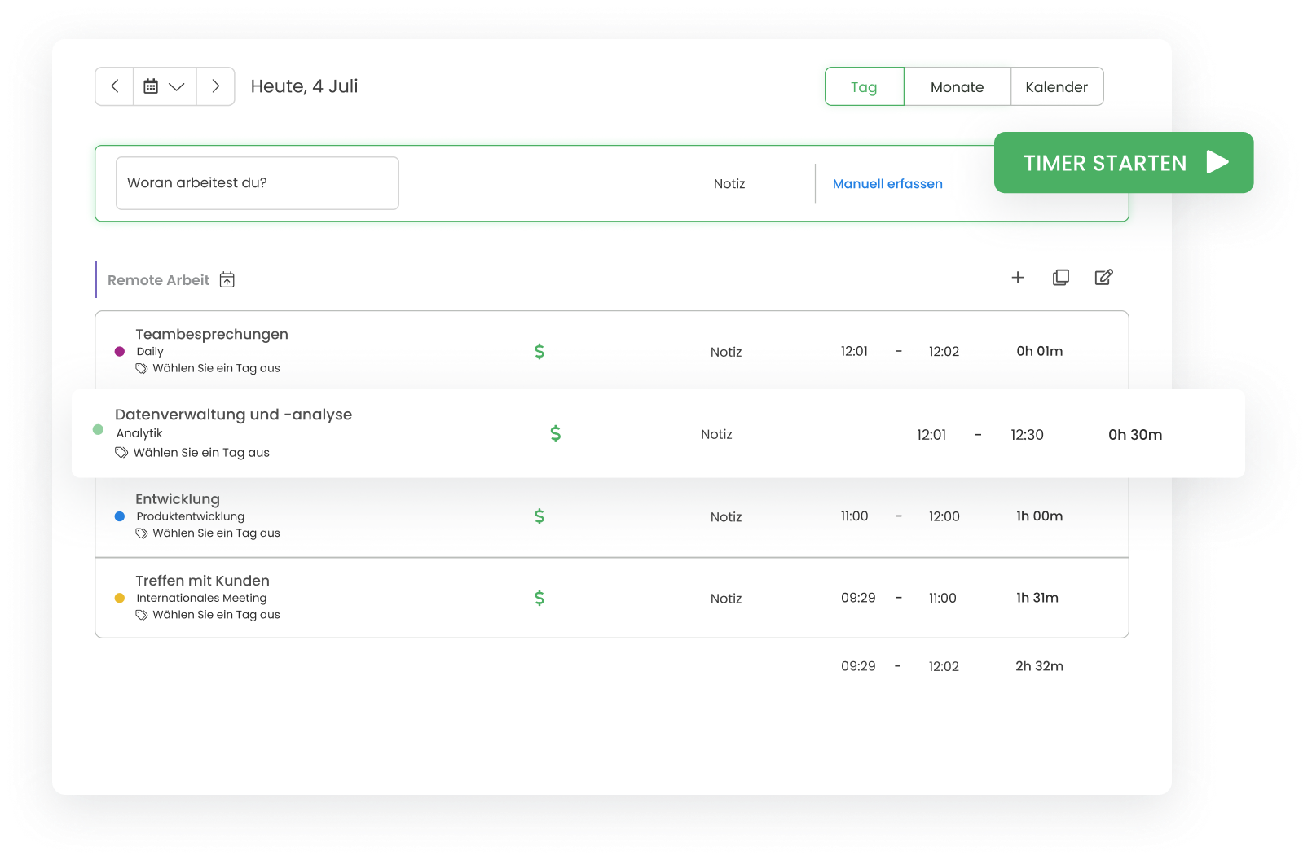
Task: Open the calendar date picker dropdown
Action: pyautogui.click(x=165, y=86)
